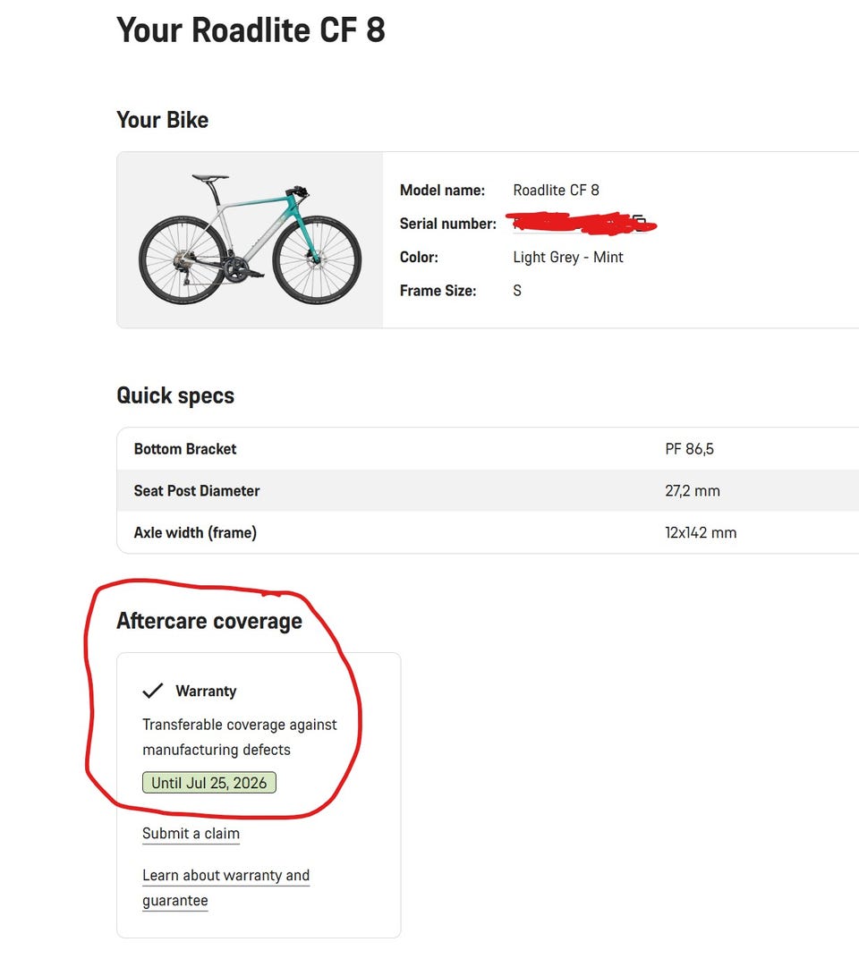Click the Your Roadlite CF 8 page title

(x=251, y=30)
